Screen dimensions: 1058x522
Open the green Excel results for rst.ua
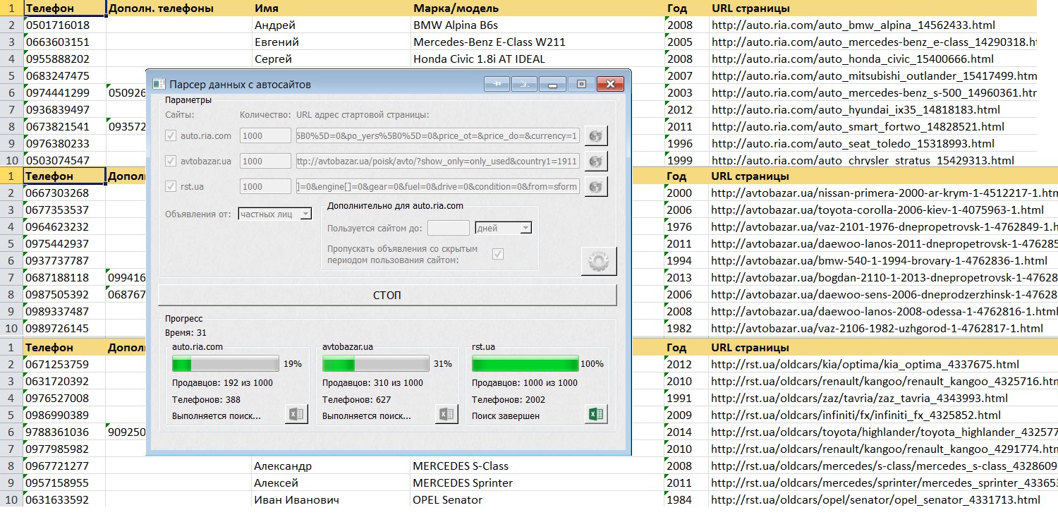tap(596, 414)
